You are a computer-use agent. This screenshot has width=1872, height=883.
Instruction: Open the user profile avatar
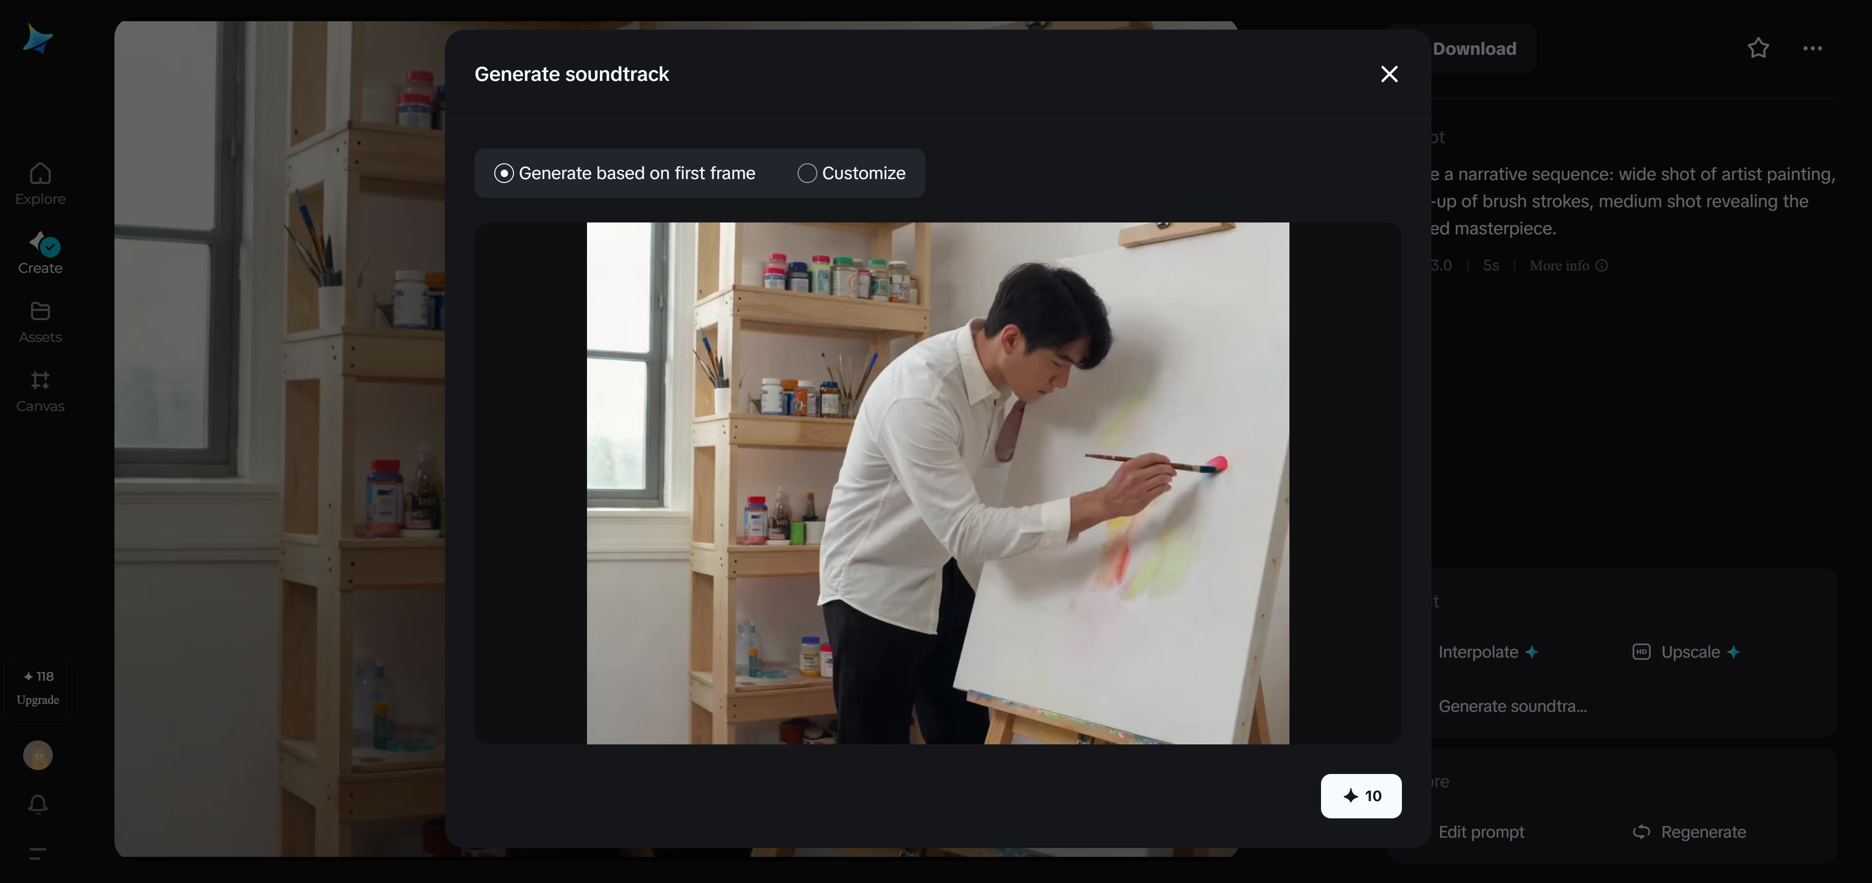pyautogui.click(x=38, y=755)
